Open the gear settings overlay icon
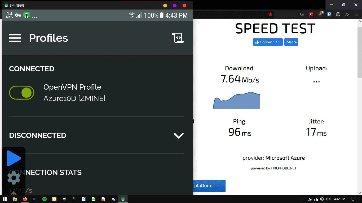This screenshot has height=203, width=362. pos(14,178)
